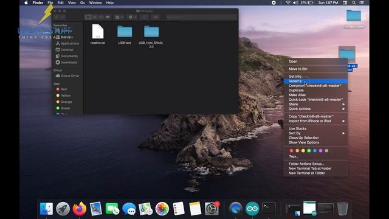This screenshot has width=389, height=219.
Task: Select the USBHost folder
Action: tap(125, 35)
